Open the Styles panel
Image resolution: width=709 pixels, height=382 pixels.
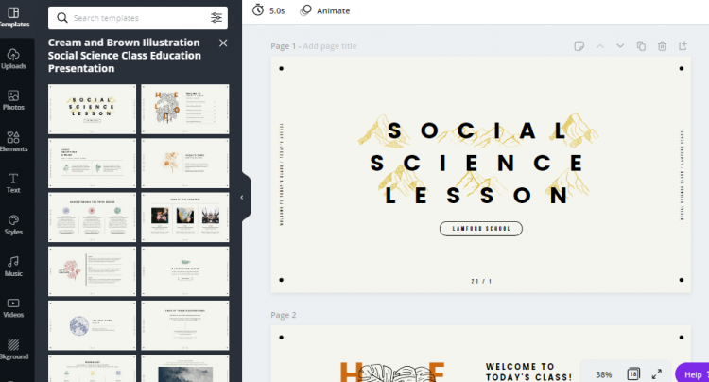pyautogui.click(x=14, y=224)
